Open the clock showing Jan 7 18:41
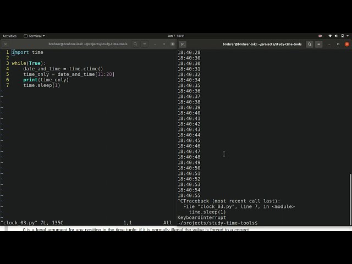This screenshot has width=352, height=264. pos(176,36)
